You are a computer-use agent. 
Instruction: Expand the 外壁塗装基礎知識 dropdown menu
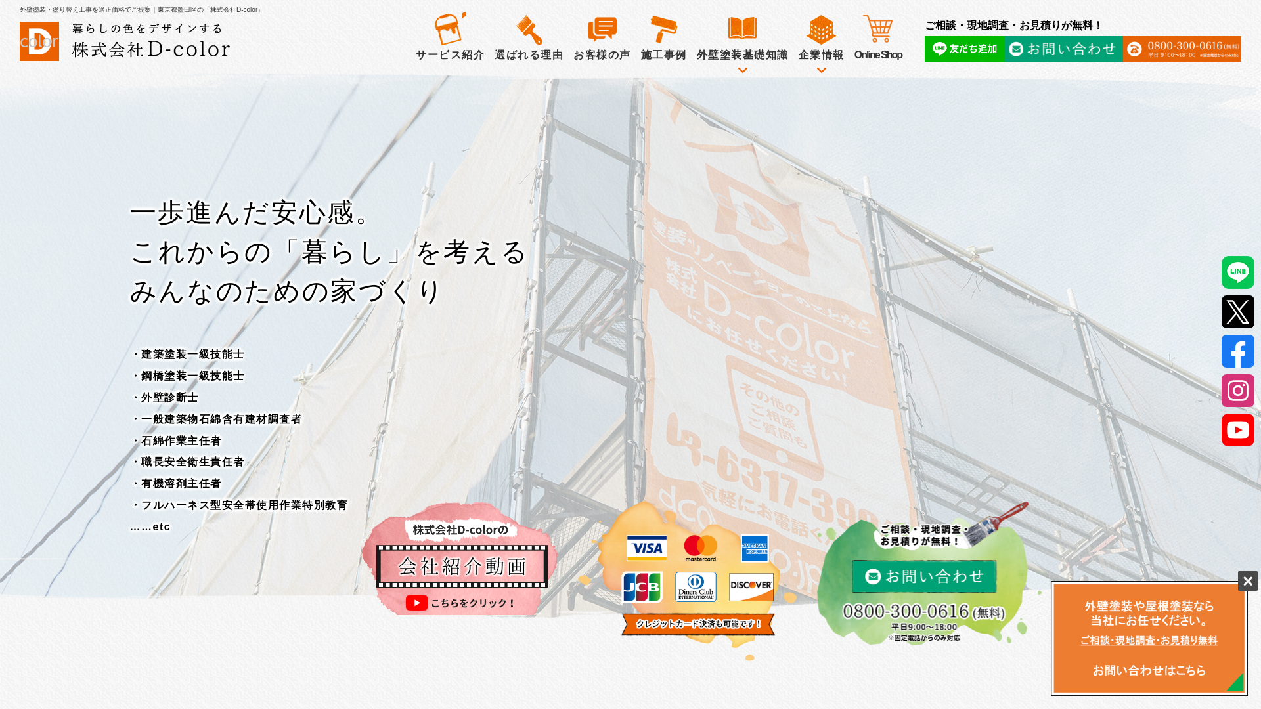(x=742, y=70)
